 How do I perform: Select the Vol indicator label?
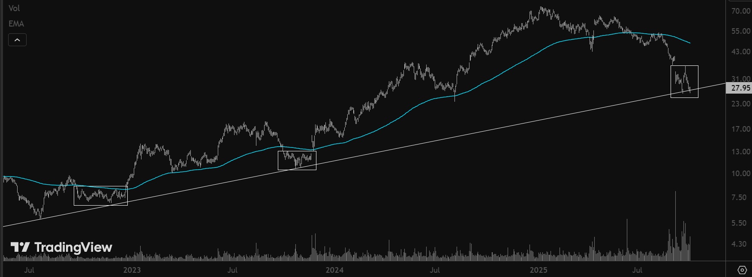pyautogui.click(x=14, y=8)
